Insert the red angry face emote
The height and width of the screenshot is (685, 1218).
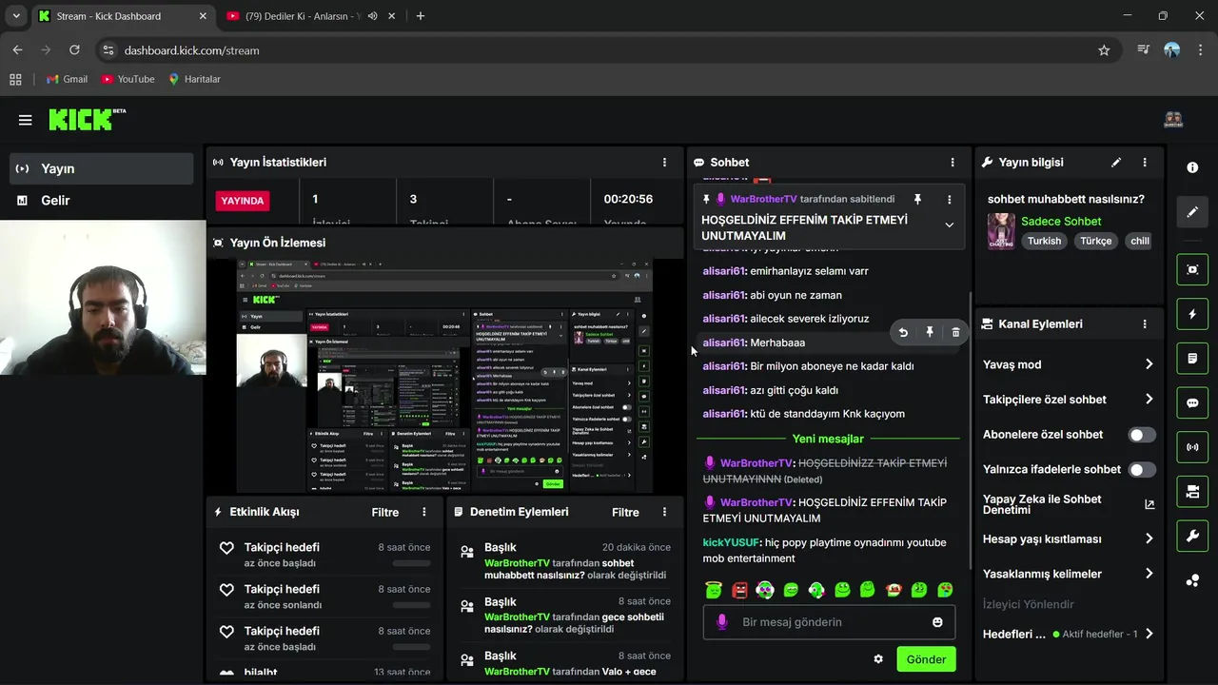739,590
